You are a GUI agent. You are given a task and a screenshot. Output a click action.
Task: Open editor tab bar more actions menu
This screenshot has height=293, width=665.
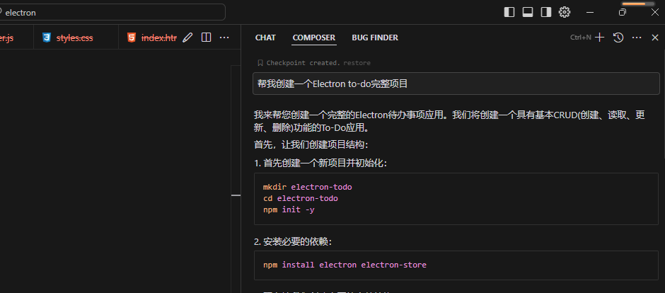pyautogui.click(x=224, y=38)
